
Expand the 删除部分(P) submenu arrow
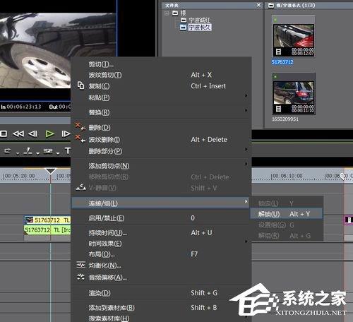coord(246,149)
